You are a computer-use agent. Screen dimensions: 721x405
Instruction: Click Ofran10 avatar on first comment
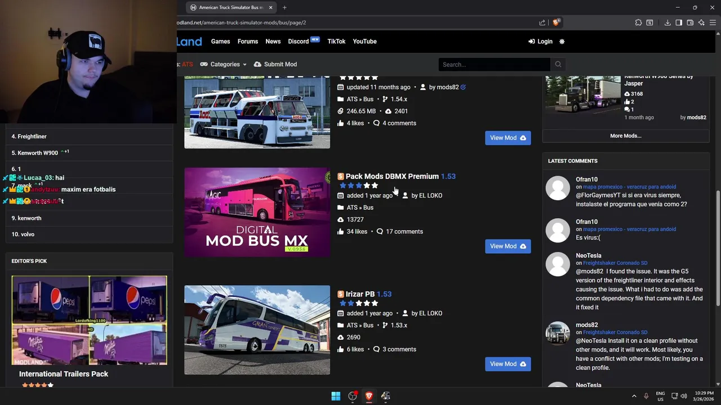(x=558, y=188)
